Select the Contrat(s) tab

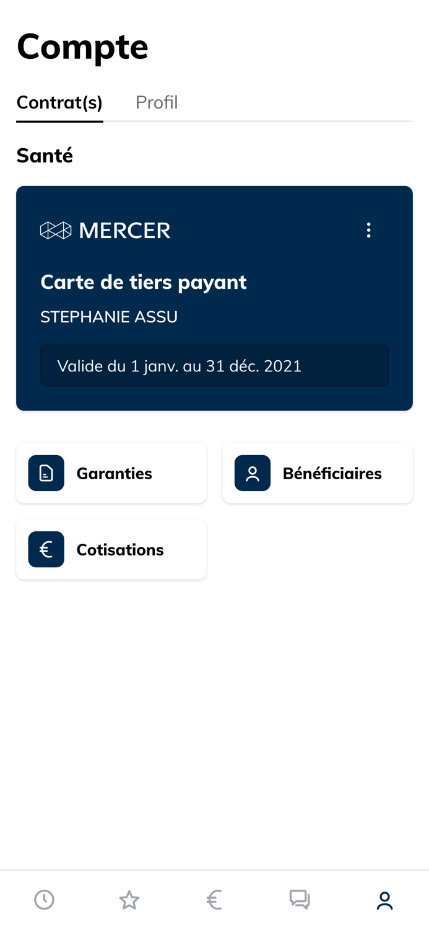[59, 102]
